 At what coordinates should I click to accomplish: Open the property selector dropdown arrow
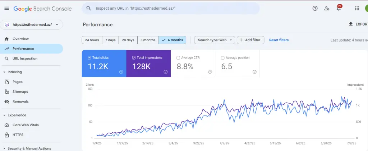57,25
